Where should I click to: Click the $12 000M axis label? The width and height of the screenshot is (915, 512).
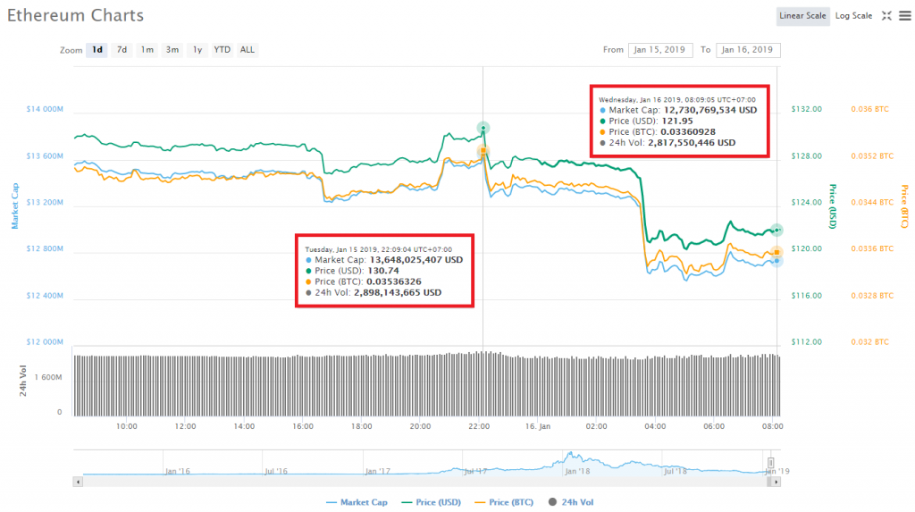click(45, 342)
